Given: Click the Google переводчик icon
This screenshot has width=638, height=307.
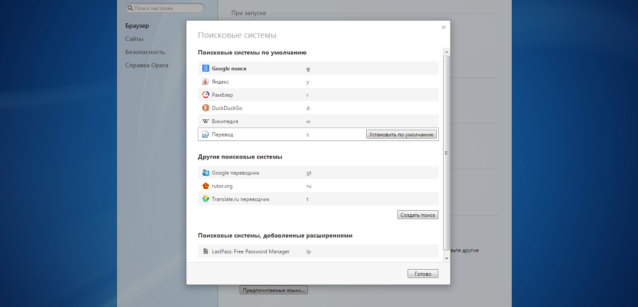Looking at the screenshot, I should [x=205, y=172].
